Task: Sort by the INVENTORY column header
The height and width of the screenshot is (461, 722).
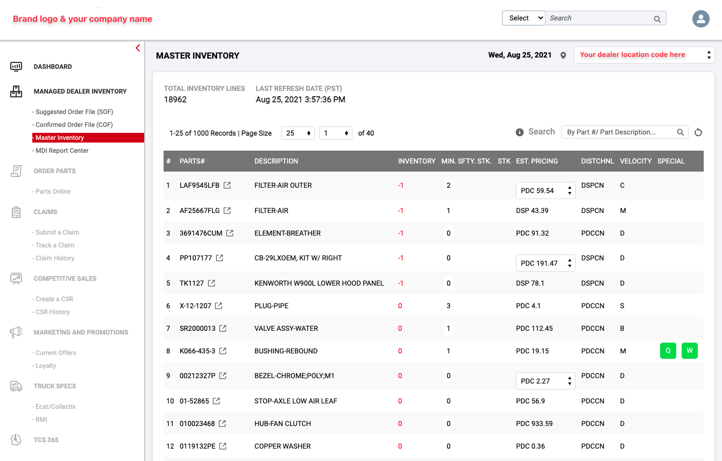Action: pyautogui.click(x=417, y=161)
